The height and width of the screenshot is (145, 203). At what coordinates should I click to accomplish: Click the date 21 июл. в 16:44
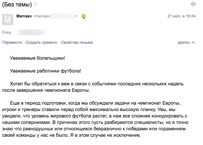click(181, 16)
